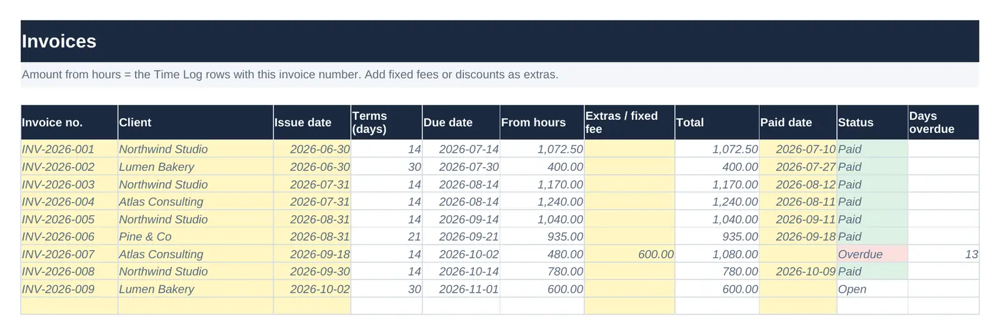Select Atlas Consulting client for INV-2026-004
The width and height of the screenshot is (1000, 335).
[196, 201]
